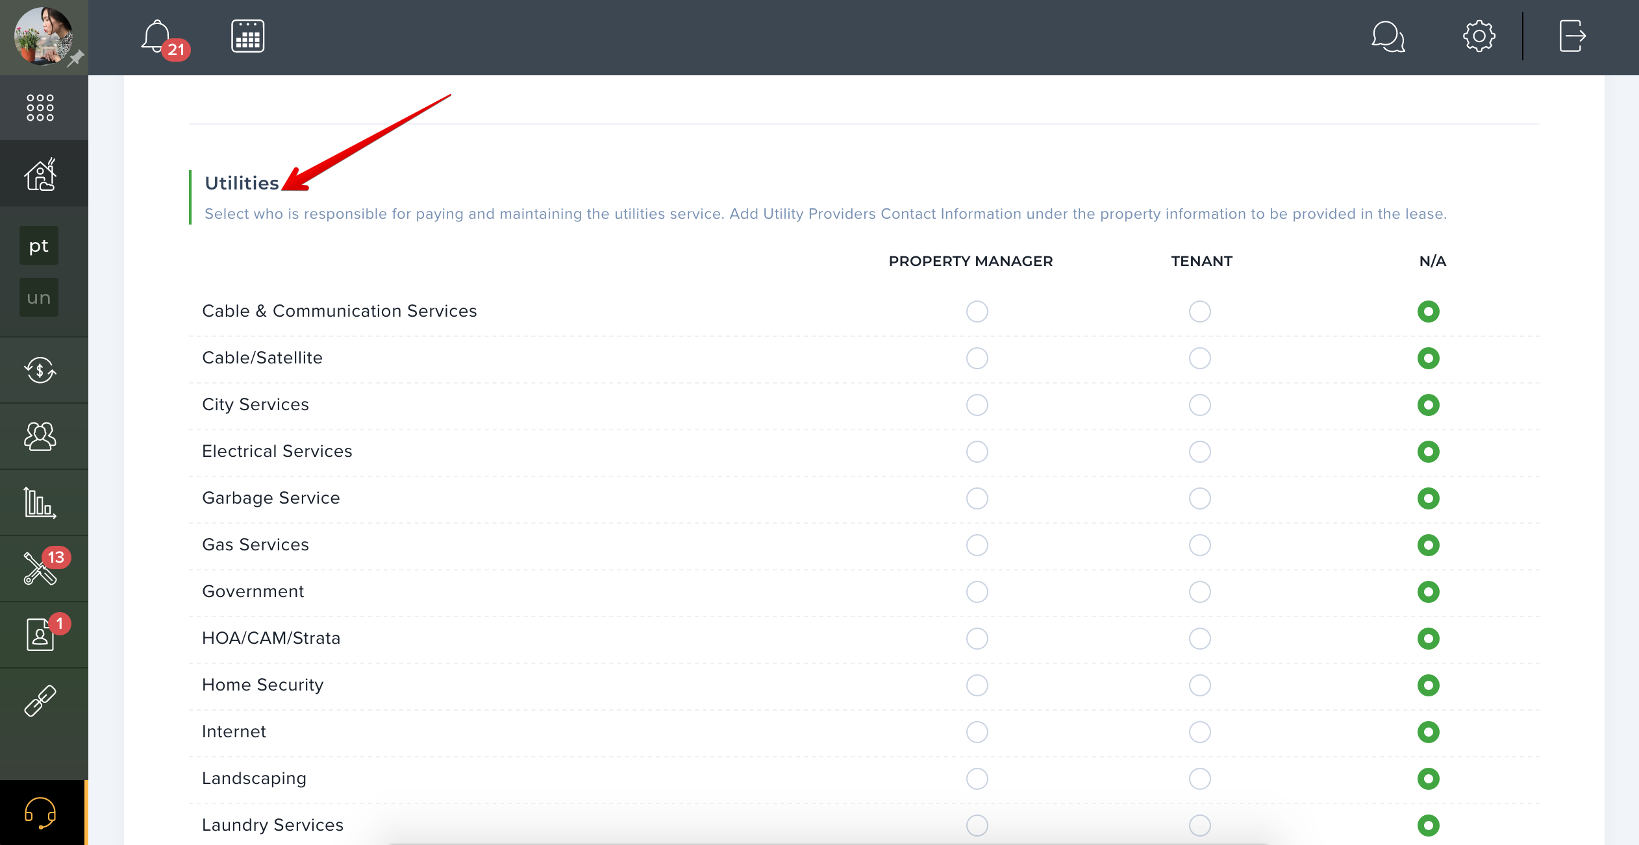Select N/A for Internet
Viewport: 1639px width, 845px height.
pyautogui.click(x=1428, y=732)
